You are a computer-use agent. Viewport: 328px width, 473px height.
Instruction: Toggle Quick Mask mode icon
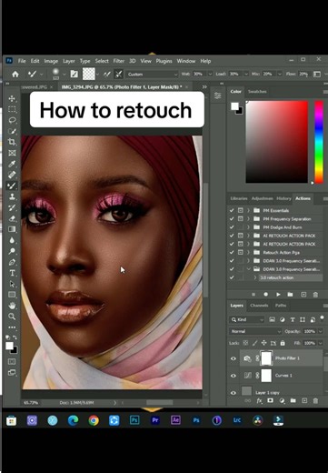click(12, 361)
